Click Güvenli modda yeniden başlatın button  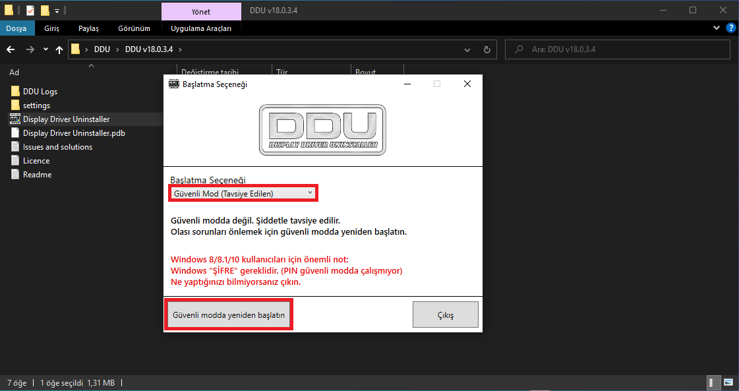pos(229,315)
